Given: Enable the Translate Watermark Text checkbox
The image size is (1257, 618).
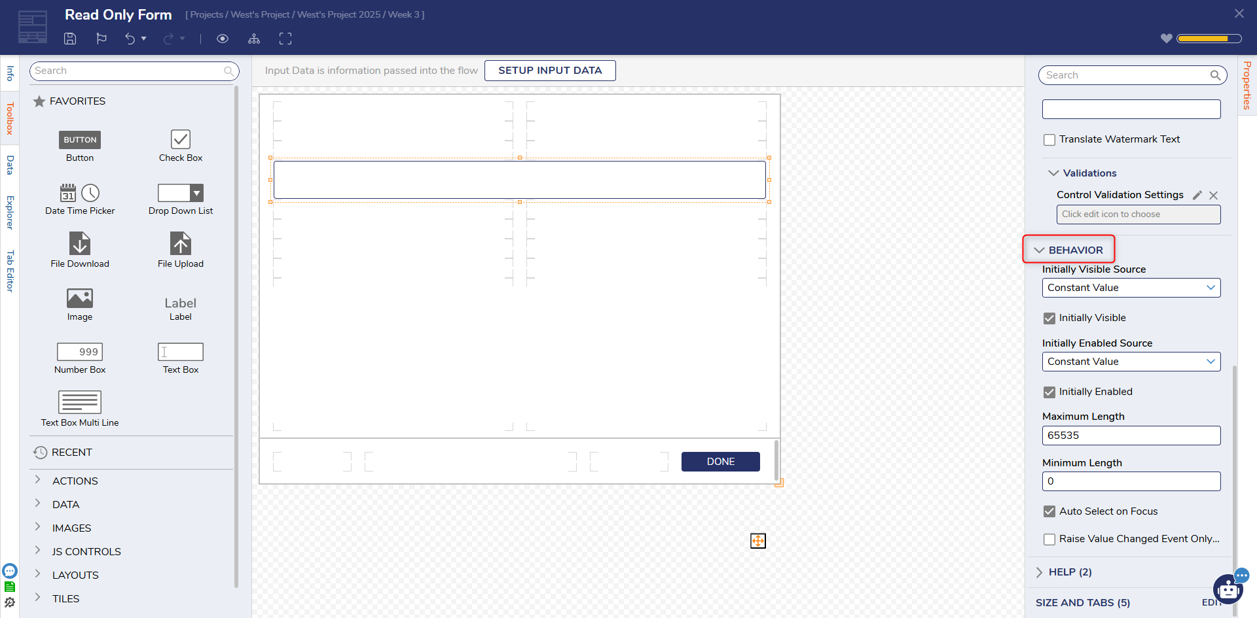Looking at the screenshot, I should point(1049,140).
